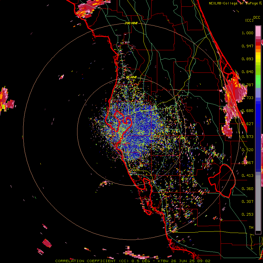Select the 0.680 scale value
This screenshot has width=263, height=263.
[248, 111]
